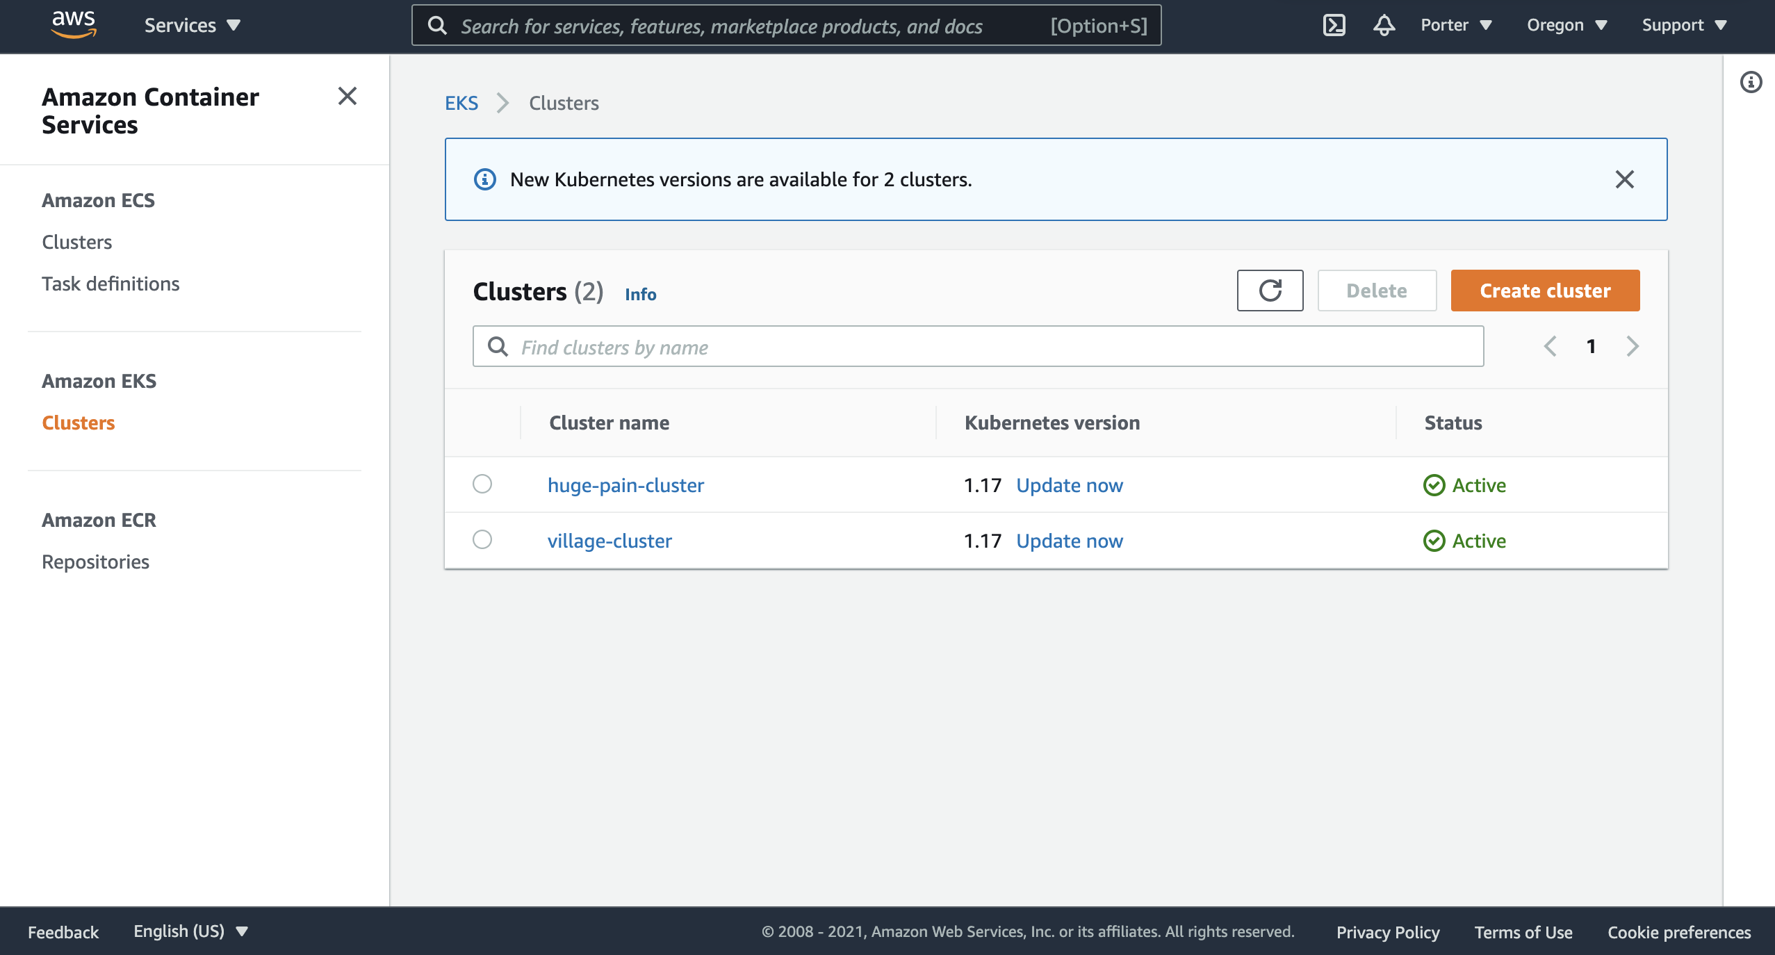The image size is (1775, 955).
Task: Expand the English (US) language menu
Action: (190, 931)
